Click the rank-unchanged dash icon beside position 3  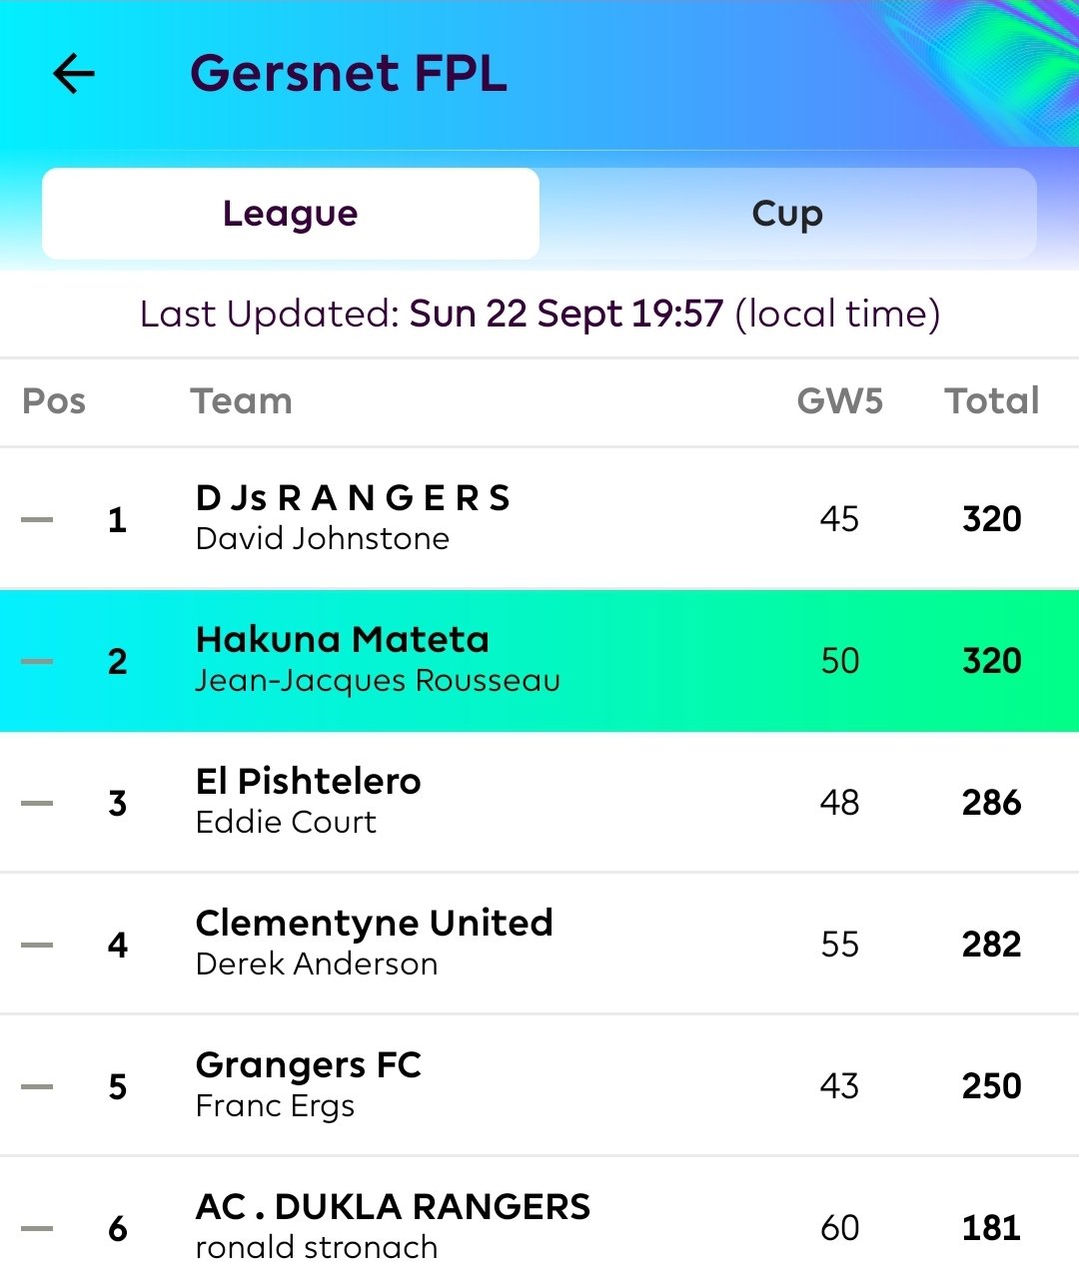click(x=37, y=803)
